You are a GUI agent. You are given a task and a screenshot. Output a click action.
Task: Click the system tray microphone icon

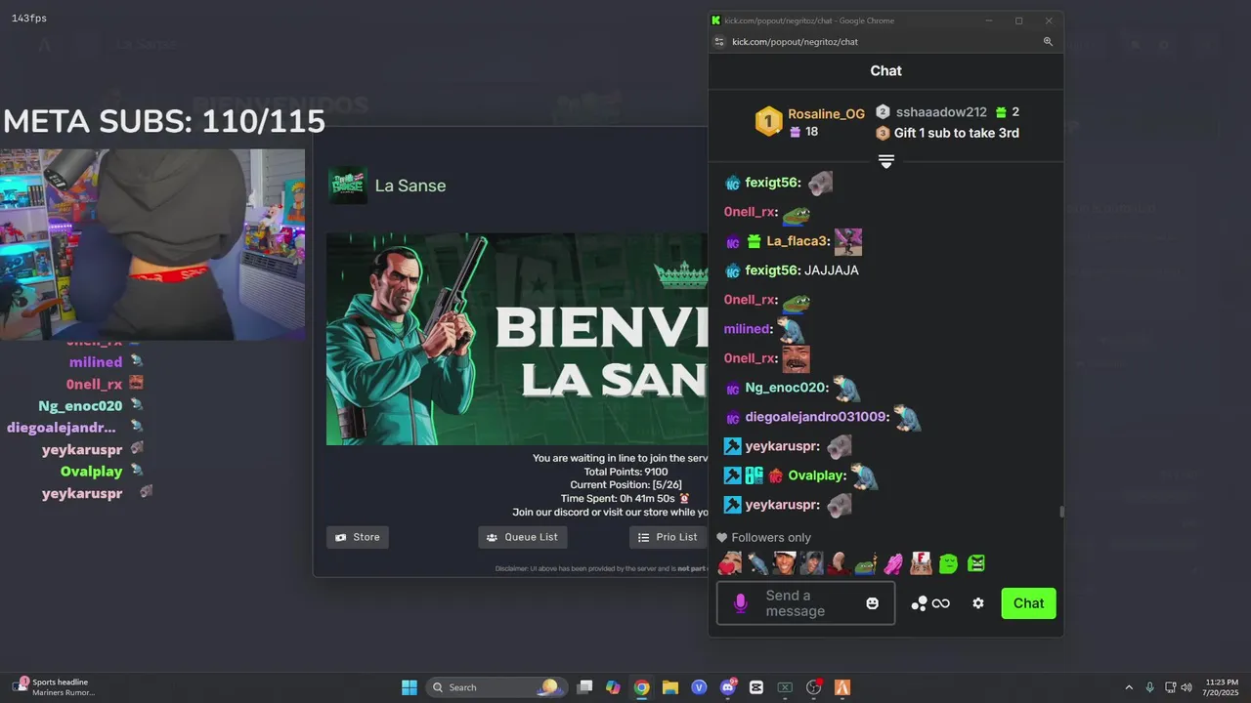click(1150, 687)
